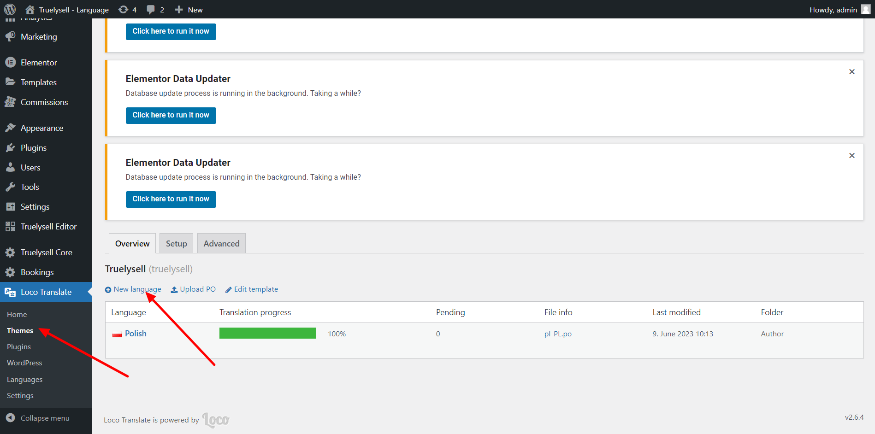Click the WordPress logo icon

(x=10, y=9)
